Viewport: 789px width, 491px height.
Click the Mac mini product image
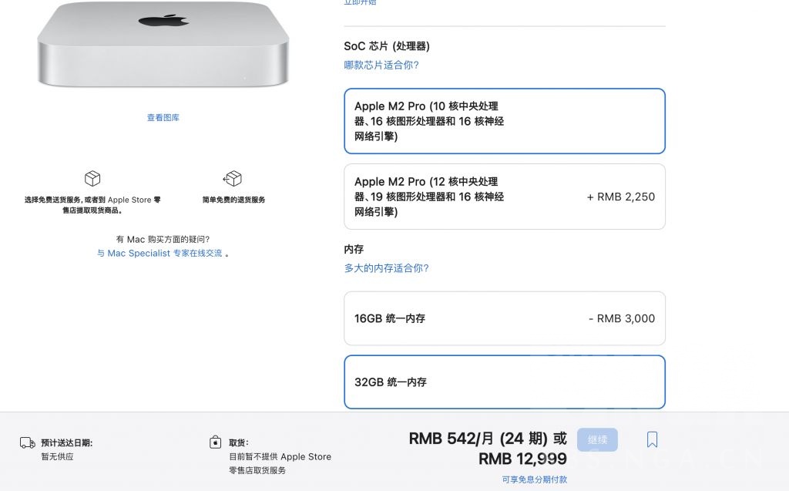point(163,46)
